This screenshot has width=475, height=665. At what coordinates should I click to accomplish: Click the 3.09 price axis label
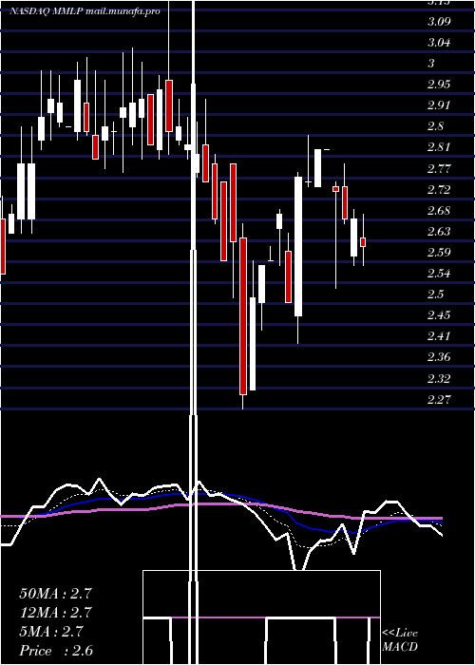pyautogui.click(x=439, y=22)
